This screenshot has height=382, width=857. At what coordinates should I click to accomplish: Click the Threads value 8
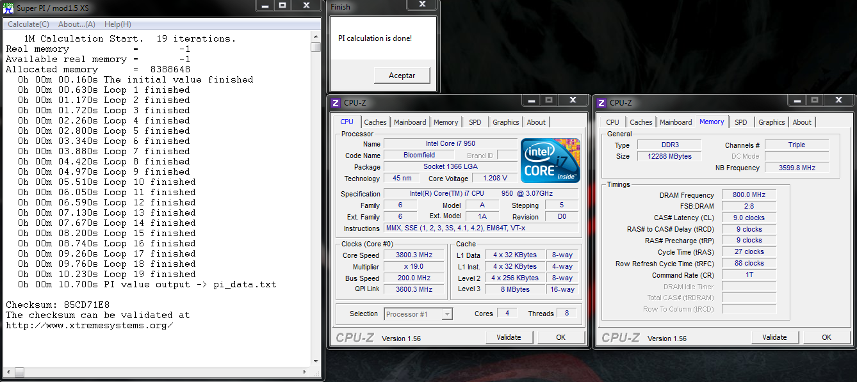tap(566, 314)
